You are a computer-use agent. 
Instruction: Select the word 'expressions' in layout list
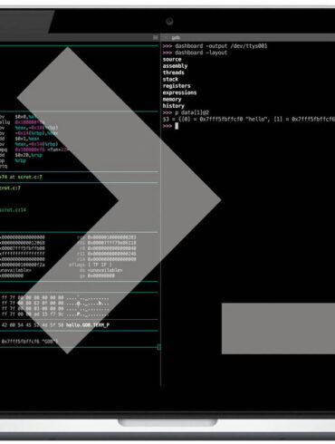point(179,92)
